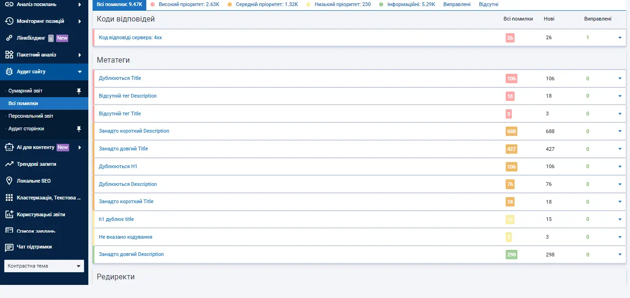
Task: Expand the Занадто короткий Description row arrow
Action: (620, 131)
